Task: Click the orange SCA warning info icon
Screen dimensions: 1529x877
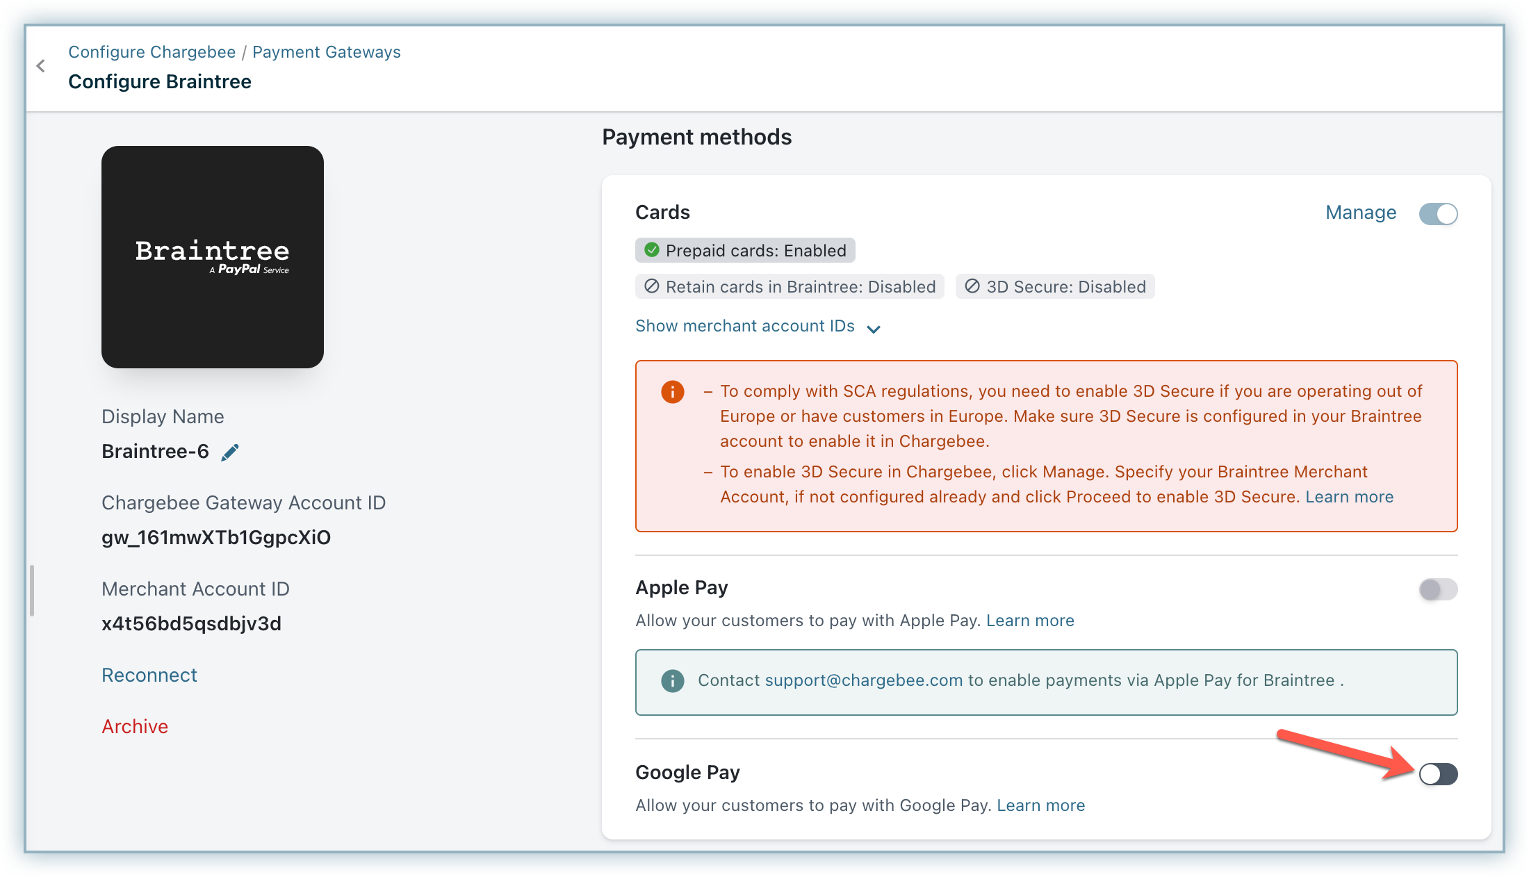Action: tap(672, 392)
